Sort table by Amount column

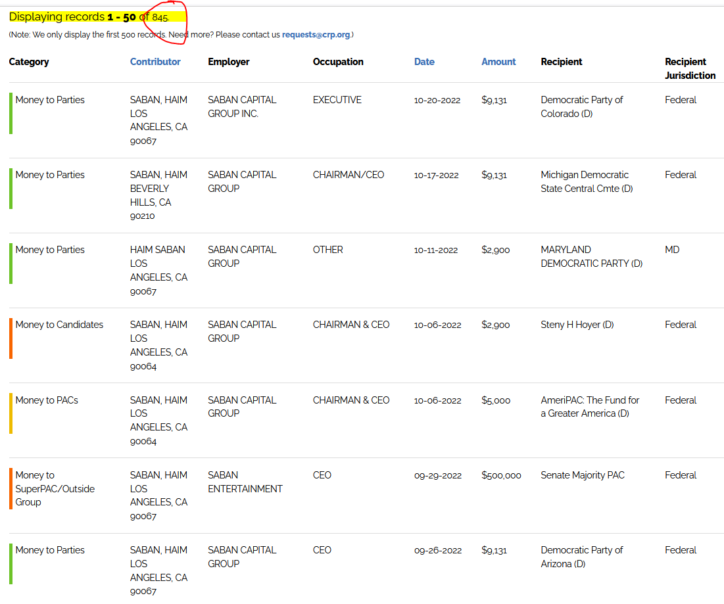click(x=498, y=62)
